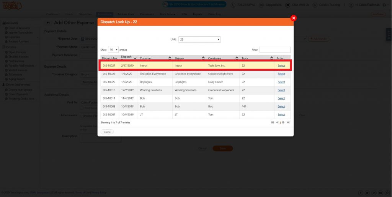Open Dispatches tab in background nav bar

pyautogui.click(x=85, y=15)
